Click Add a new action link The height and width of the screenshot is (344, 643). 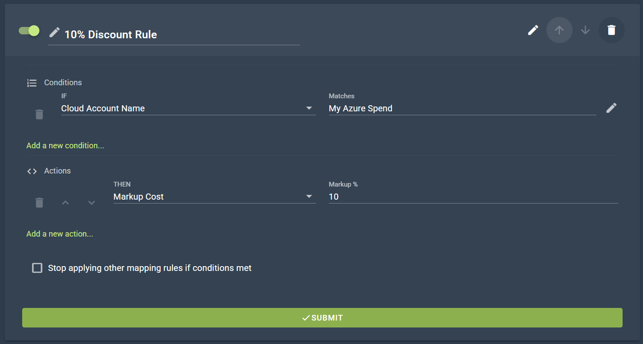tap(60, 234)
